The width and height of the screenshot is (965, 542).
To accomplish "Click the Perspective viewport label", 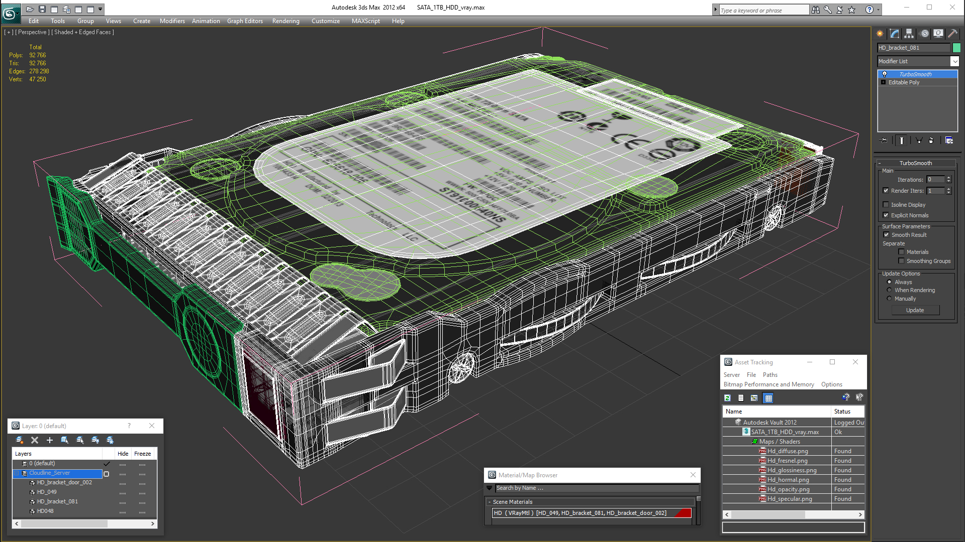I will 32,32.
